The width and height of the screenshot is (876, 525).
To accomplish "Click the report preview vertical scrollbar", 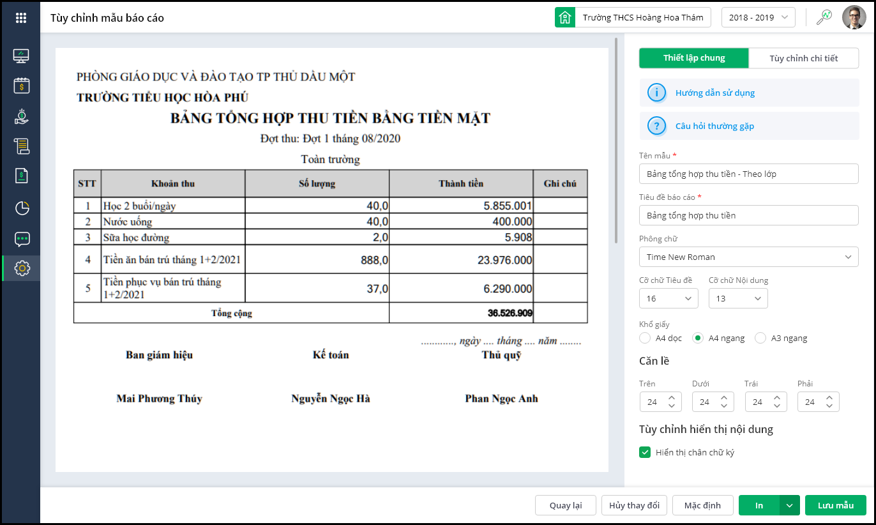I will [615, 141].
